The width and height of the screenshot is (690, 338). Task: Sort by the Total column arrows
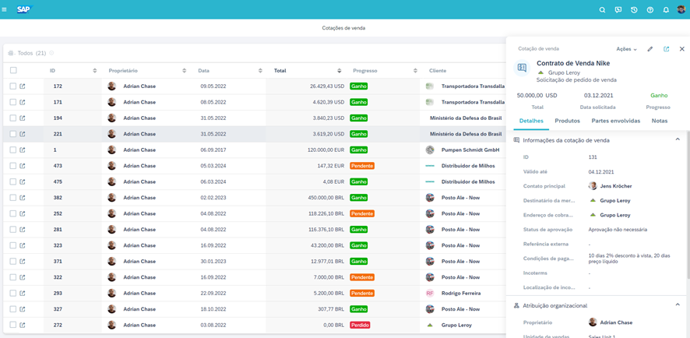340,70
